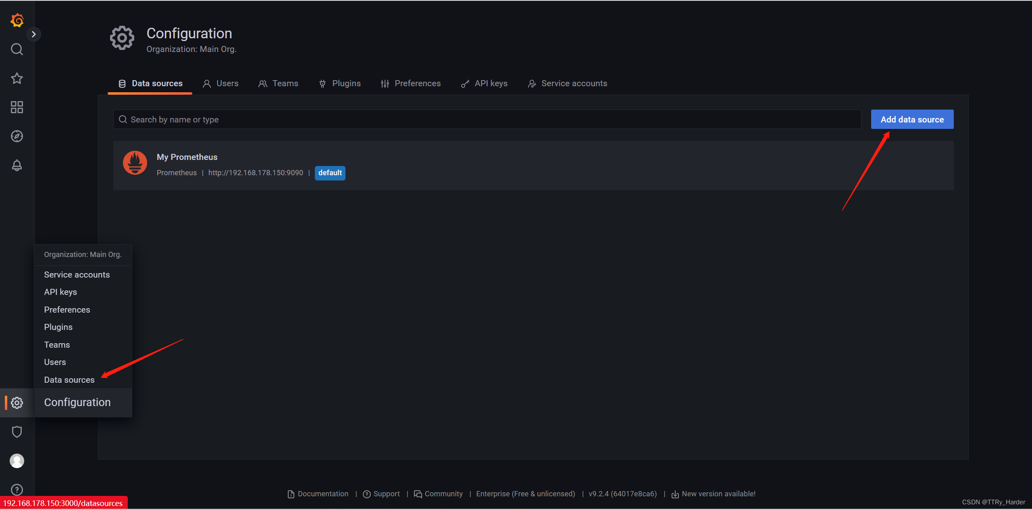
Task: Expand the sidebar with the chevron arrow
Action: [x=34, y=34]
